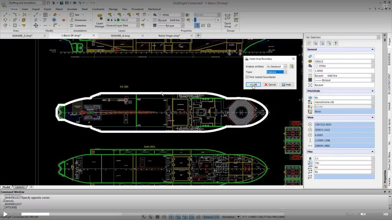The image size is (392, 220).
Task: Click the Dimension tool icon
Action: tap(72, 20)
